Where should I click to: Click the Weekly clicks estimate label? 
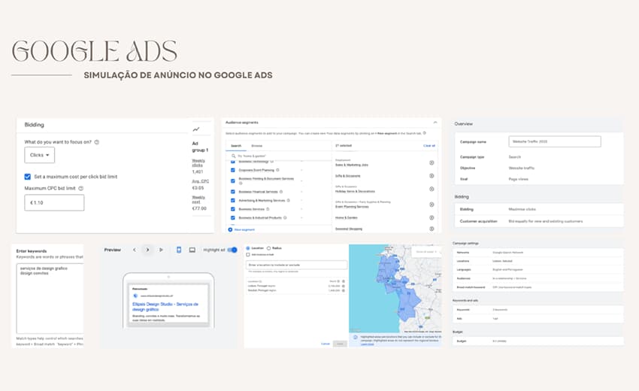198,163
